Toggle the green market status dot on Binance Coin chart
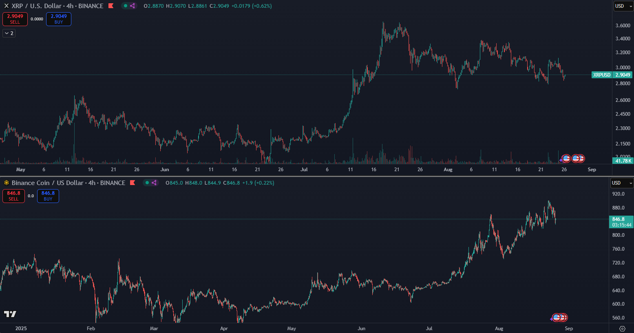The image size is (634, 333). 147,183
